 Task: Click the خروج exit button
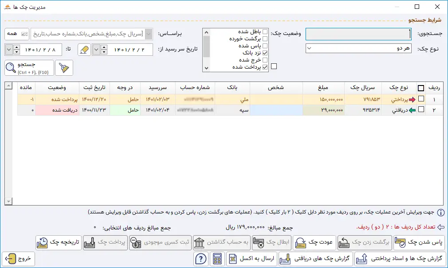point(19,259)
